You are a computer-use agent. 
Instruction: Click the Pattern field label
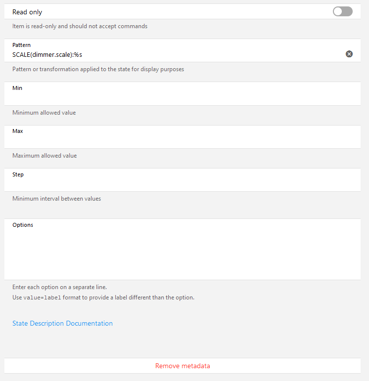click(x=21, y=45)
